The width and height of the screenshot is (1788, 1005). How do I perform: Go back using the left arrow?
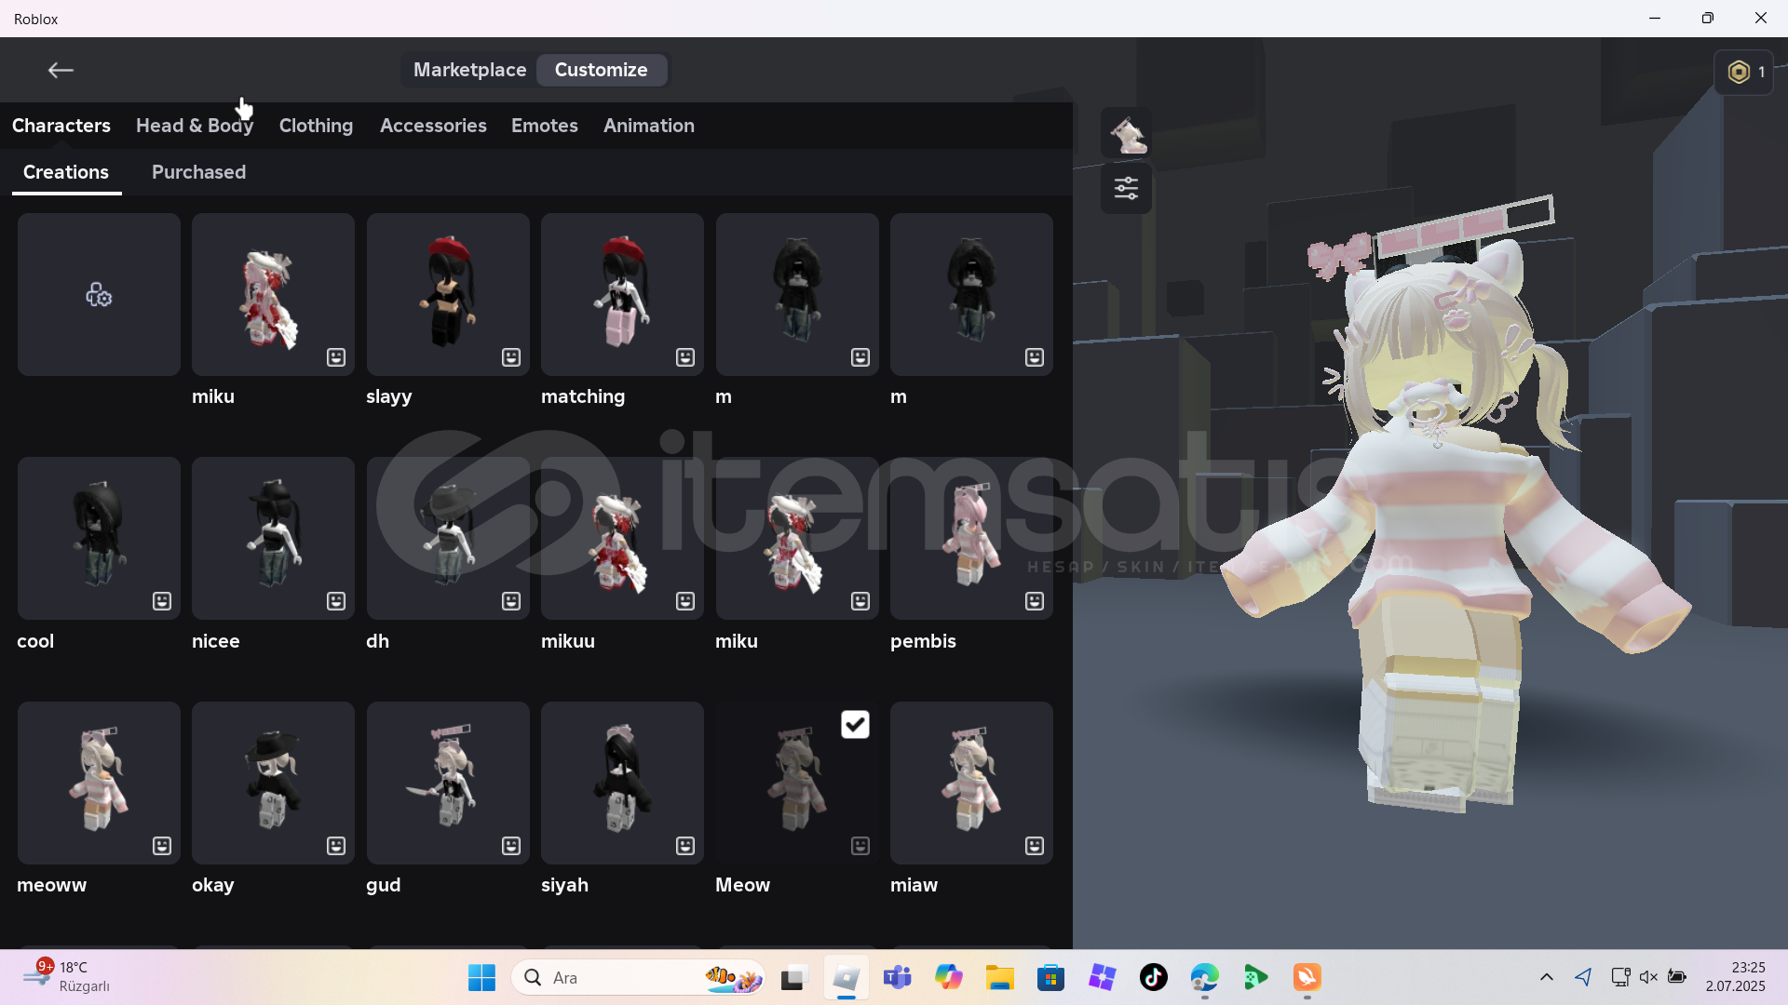tap(61, 71)
